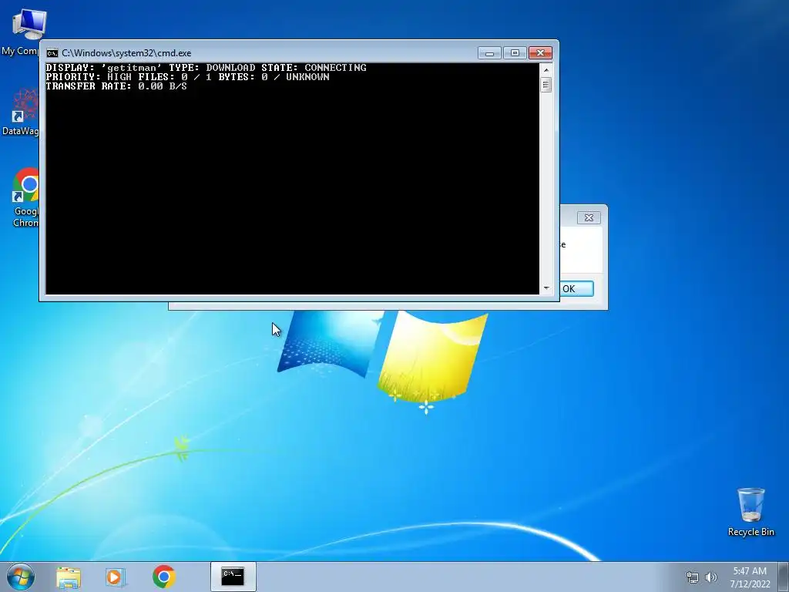The width and height of the screenshot is (789, 592).
Task: Click the cmd scrollbar up arrow
Action: (x=546, y=69)
